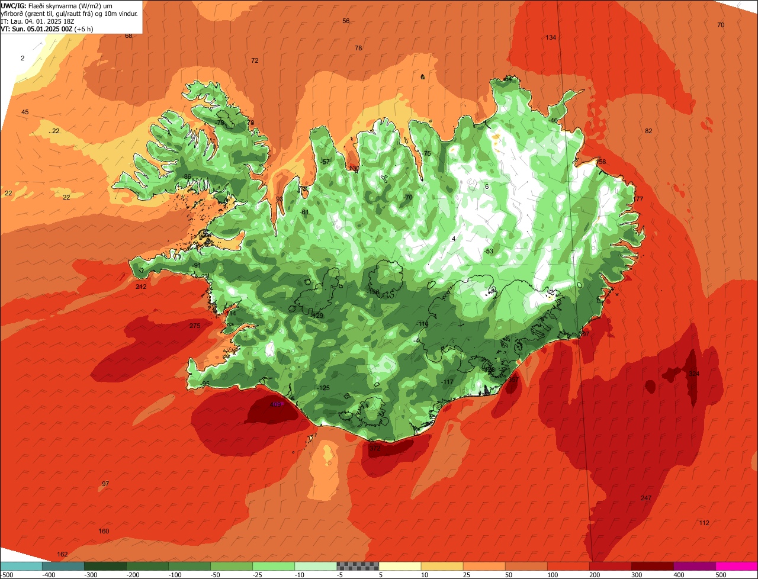Viewport: 758px width, 579px height.
Task: Click the light green -25 to -10 swatch
Action: click(273, 567)
